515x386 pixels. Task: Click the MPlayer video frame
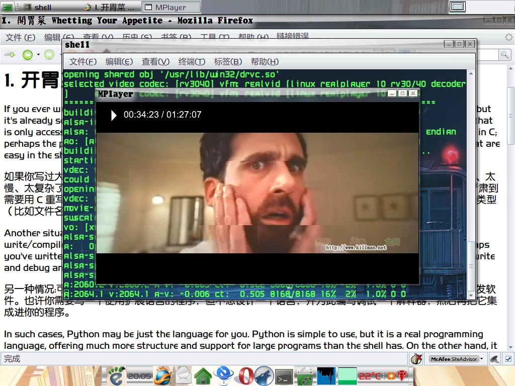257,192
